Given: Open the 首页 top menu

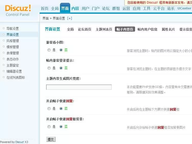Looking at the screenshot, I should coord(45,8).
